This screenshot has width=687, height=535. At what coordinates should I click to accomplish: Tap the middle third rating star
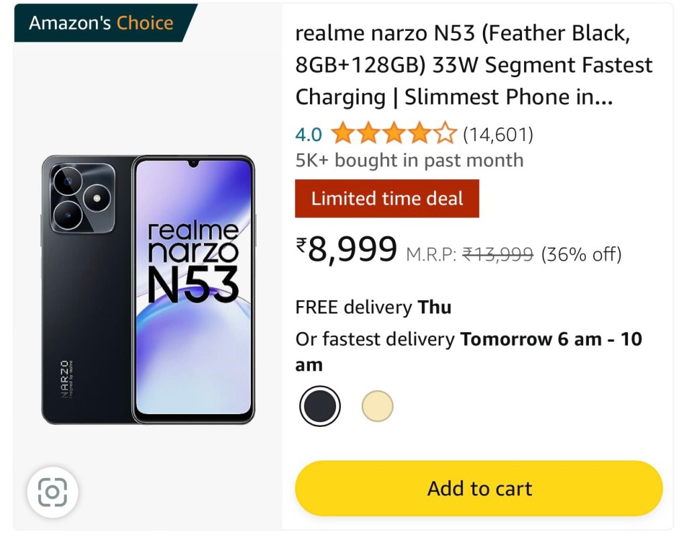pyautogui.click(x=394, y=134)
